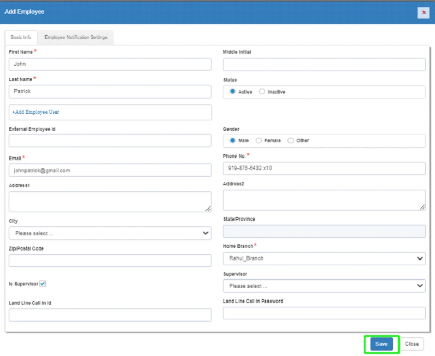The width and height of the screenshot is (435, 356).
Task: Toggle the Is Supervisor checkbox
Action: coord(43,284)
